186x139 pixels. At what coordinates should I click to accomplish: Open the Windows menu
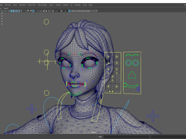(8, 5)
